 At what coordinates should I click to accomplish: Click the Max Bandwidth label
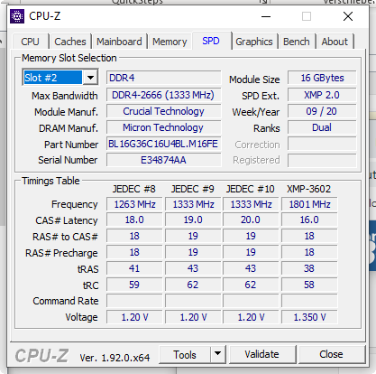65,96
